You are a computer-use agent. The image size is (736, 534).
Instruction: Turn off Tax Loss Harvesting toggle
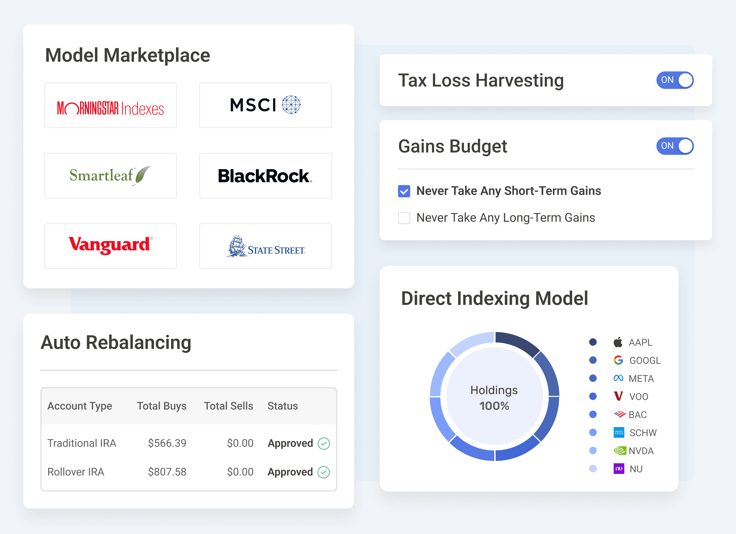pos(675,80)
